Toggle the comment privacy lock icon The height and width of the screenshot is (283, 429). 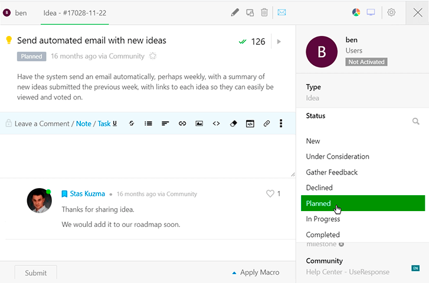pyautogui.click(x=8, y=123)
